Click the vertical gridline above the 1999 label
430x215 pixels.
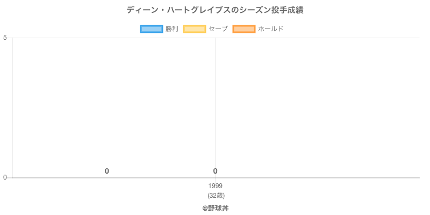pyautogui.click(x=216, y=107)
